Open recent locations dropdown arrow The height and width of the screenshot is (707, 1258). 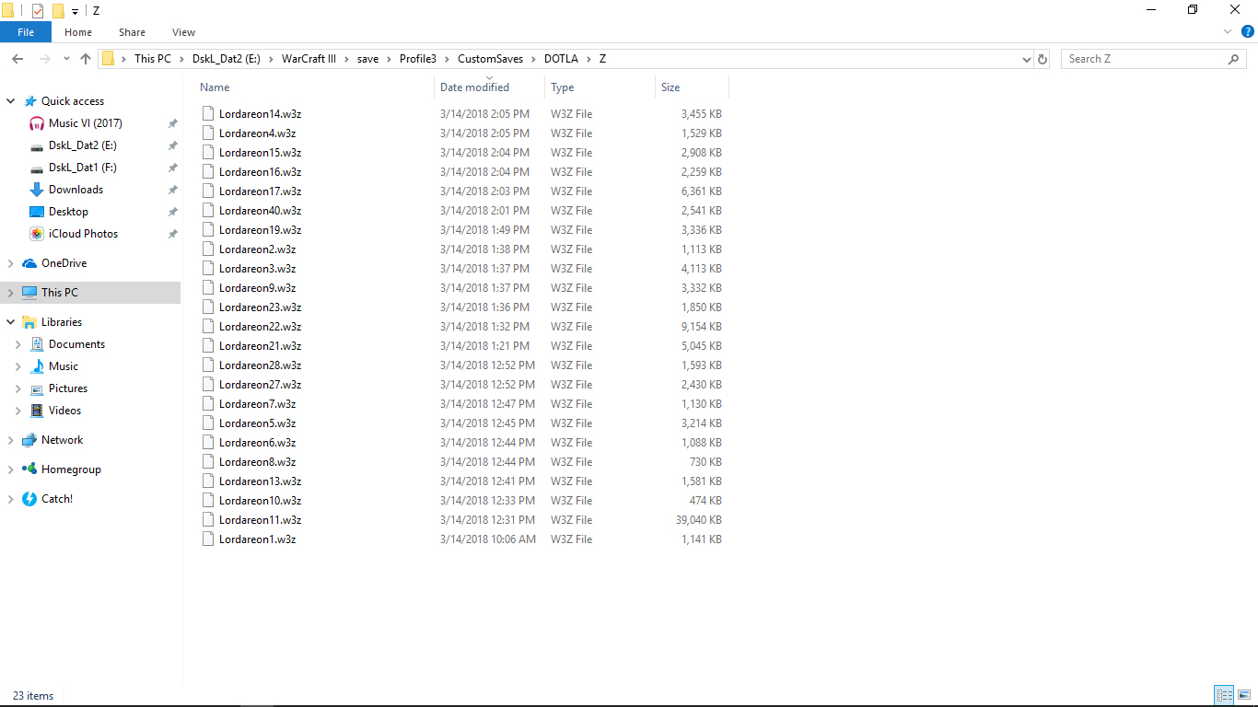tap(66, 59)
